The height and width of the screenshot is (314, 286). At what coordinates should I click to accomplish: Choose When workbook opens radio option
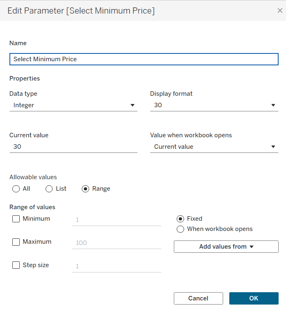(180, 229)
